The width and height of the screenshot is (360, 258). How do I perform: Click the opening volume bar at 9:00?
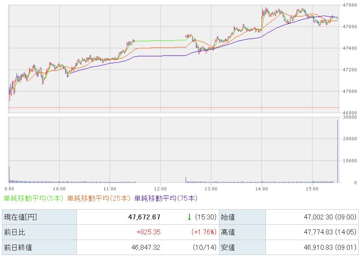(9, 174)
